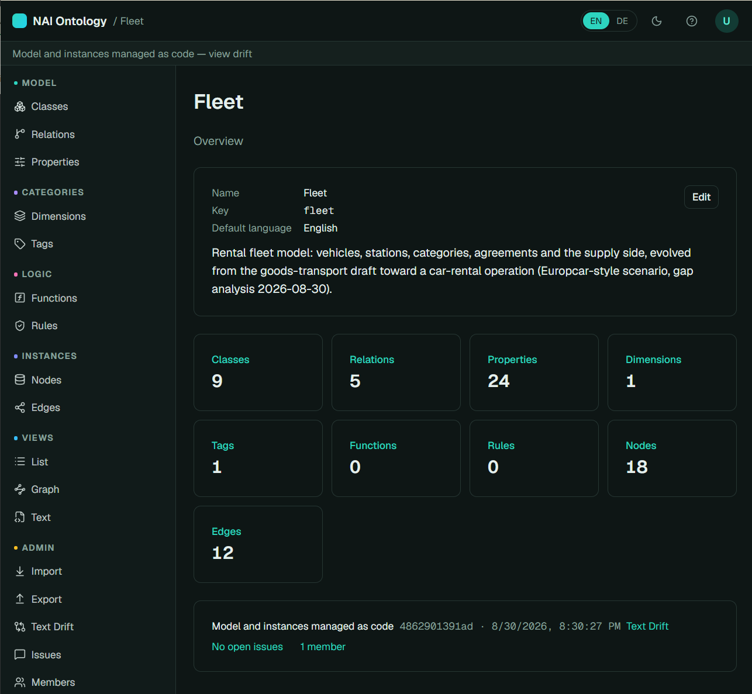Open Export via its upload-arrow icon

point(20,599)
